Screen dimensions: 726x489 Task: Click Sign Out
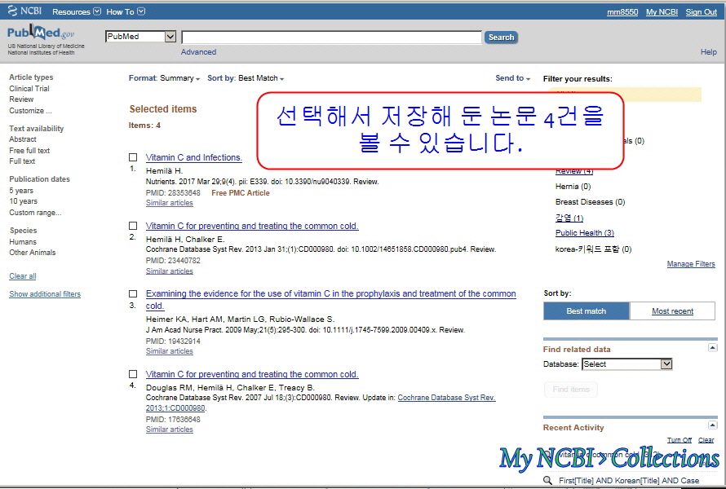click(x=701, y=12)
